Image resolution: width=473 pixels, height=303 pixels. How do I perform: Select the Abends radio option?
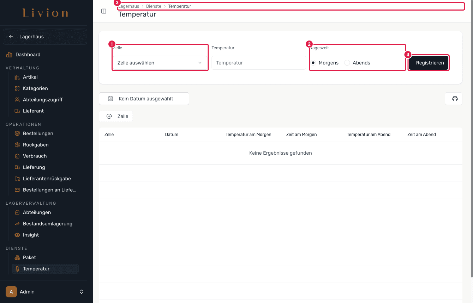[347, 63]
